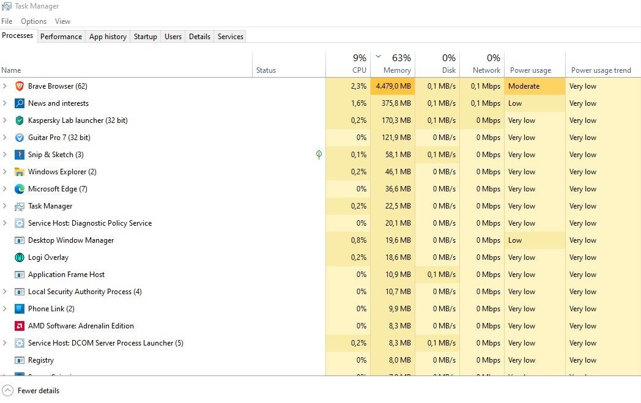Click the Guitar Pro 7 icon
641x403 pixels.
[19, 138]
